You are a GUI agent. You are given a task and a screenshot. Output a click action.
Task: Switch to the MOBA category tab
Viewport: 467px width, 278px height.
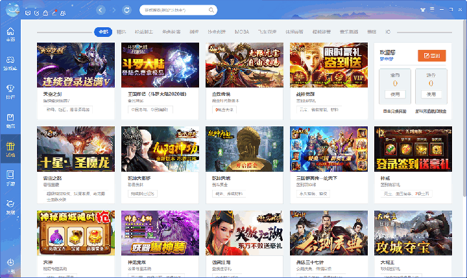242,32
